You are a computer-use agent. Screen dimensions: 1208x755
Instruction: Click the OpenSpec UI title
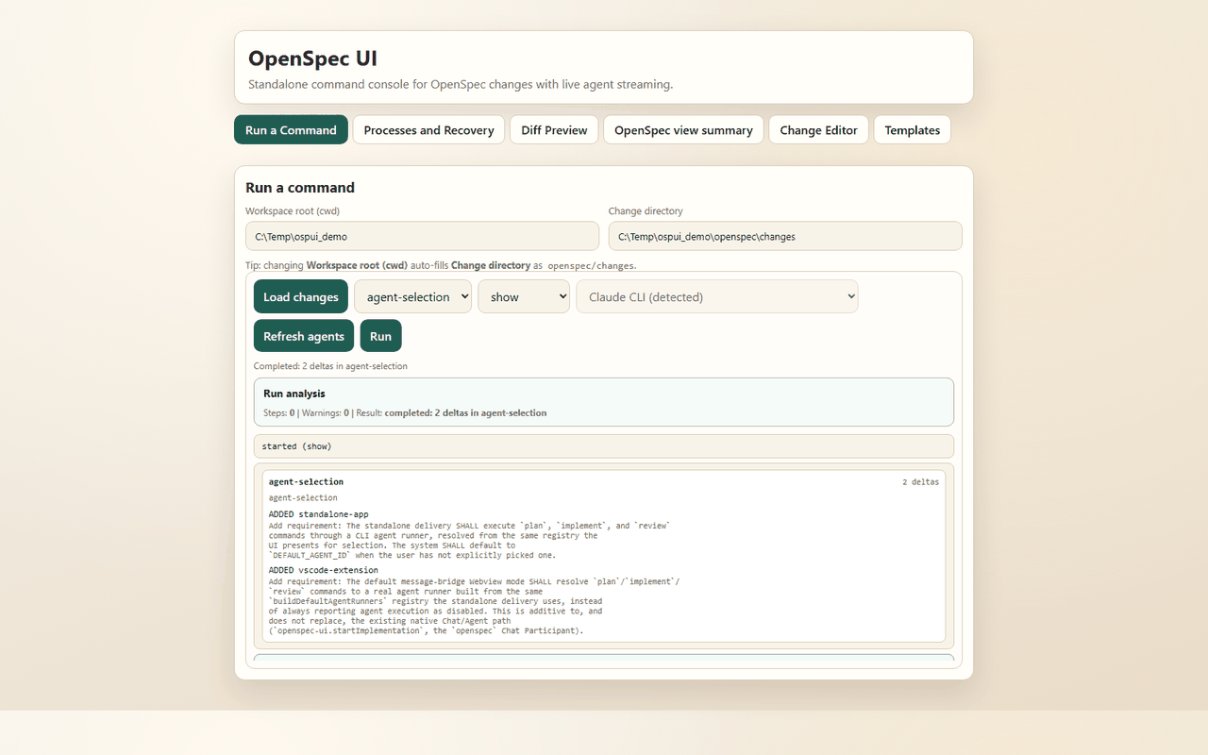click(x=312, y=59)
